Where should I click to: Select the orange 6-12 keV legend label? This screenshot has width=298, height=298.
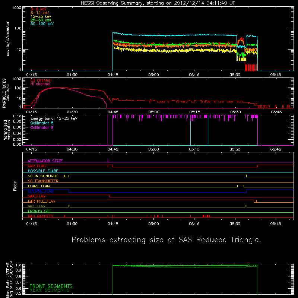pos(40,13)
